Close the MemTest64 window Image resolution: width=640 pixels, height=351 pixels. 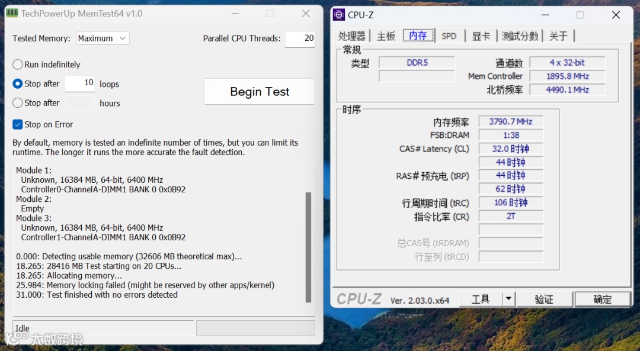point(306,14)
